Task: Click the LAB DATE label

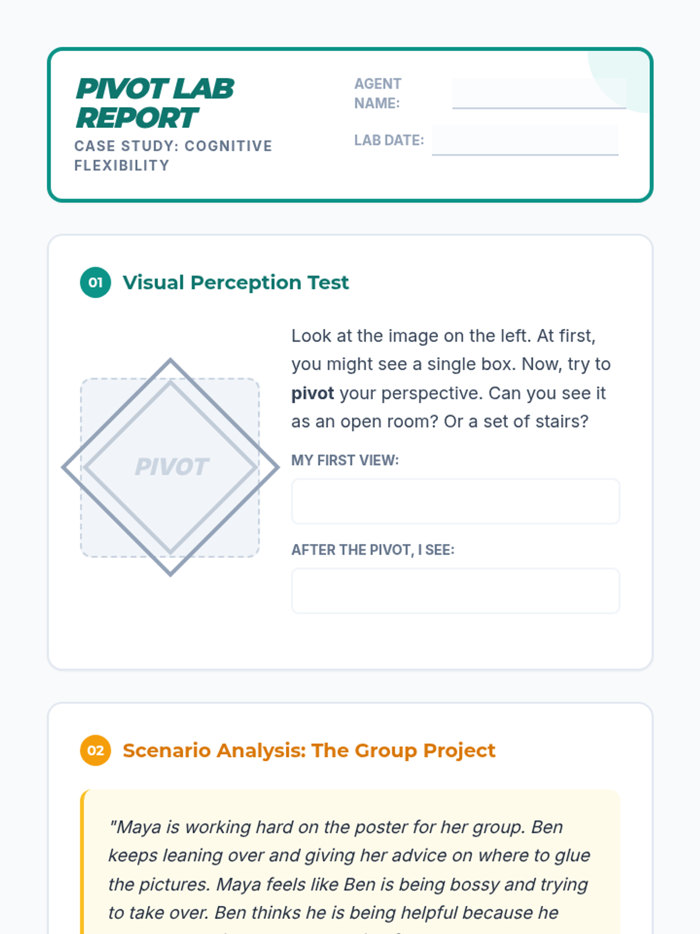Action: pos(388,140)
